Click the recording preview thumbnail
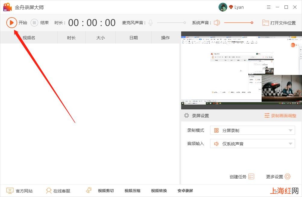The height and width of the screenshot is (197, 302). [241, 70]
